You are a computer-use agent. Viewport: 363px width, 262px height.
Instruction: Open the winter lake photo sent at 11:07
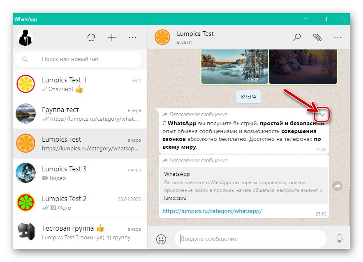pos(235,67)
